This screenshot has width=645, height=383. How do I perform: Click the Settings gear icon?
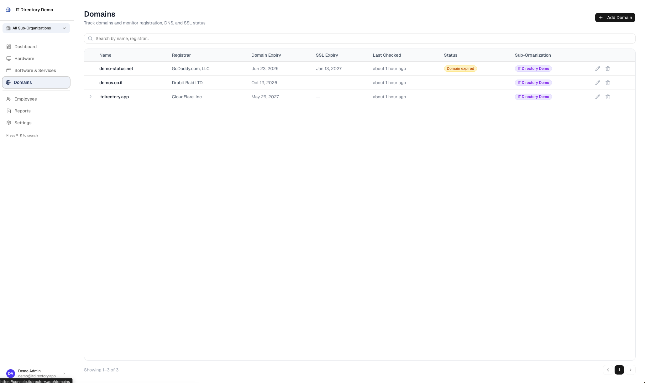[x=9, y=123]
